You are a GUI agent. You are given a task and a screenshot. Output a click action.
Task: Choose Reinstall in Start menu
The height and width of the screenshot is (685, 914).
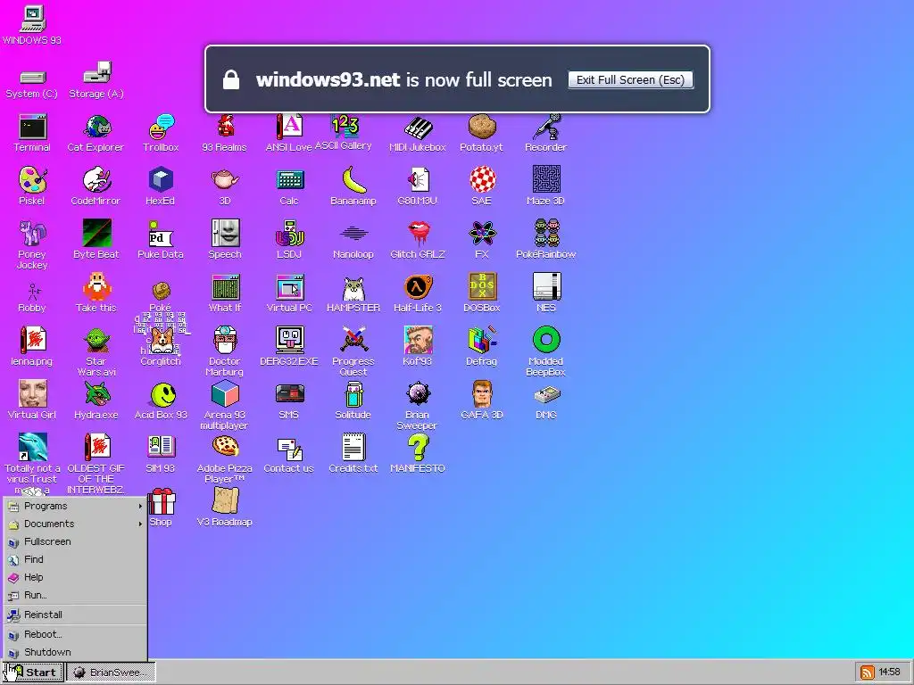[x=75, y=615]
